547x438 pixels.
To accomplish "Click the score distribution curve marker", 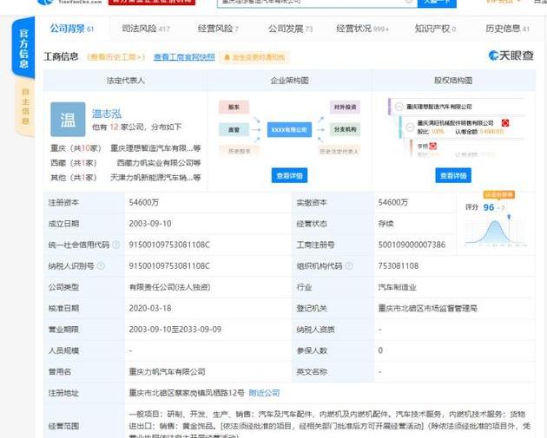I will click(509, 218).
